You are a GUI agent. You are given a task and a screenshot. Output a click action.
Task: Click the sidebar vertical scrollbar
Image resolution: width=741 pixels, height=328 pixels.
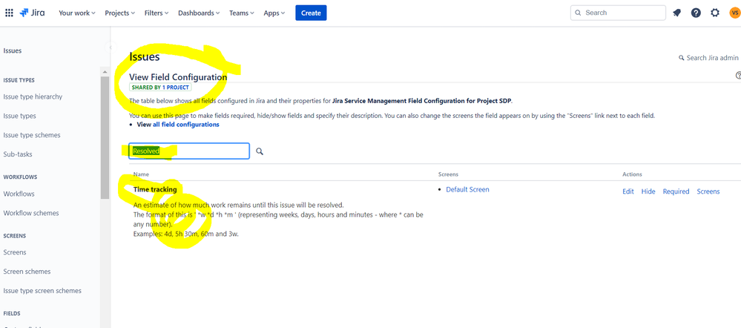105,137
